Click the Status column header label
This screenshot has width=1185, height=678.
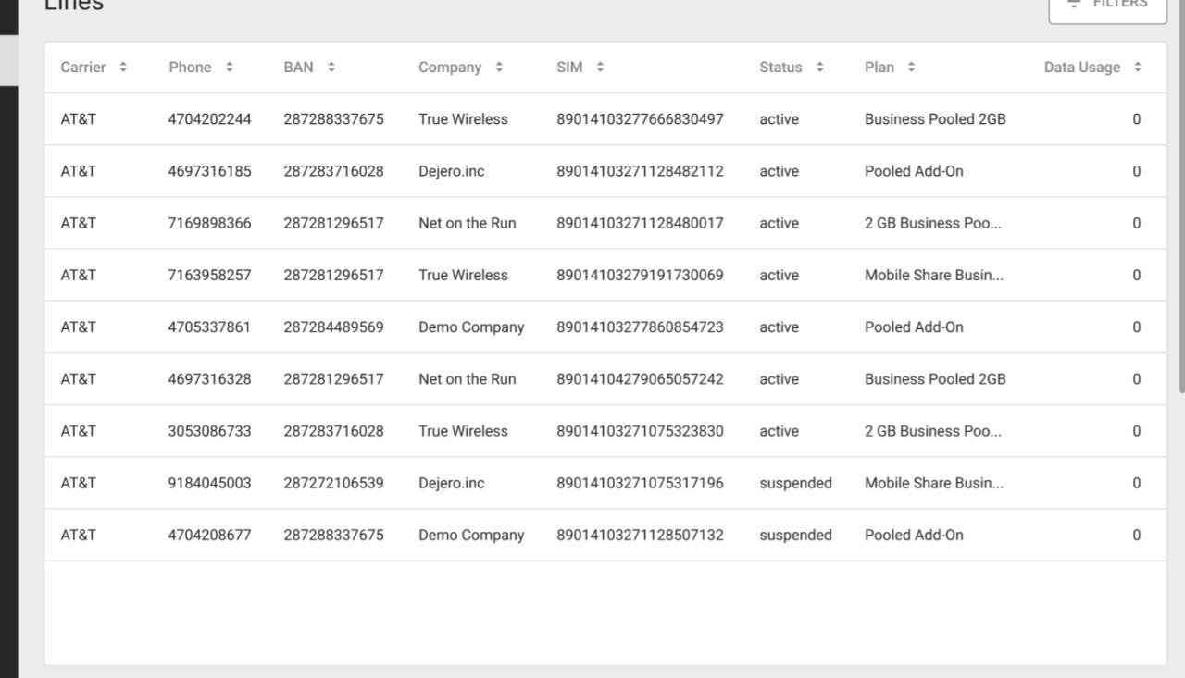[780, 68]
